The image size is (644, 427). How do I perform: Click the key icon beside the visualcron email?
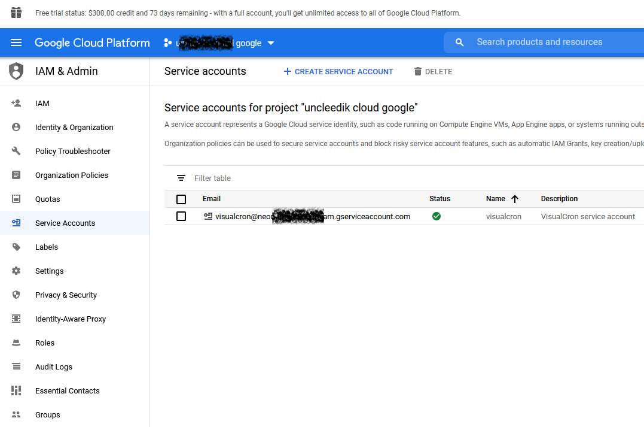[x=207, y=216]
